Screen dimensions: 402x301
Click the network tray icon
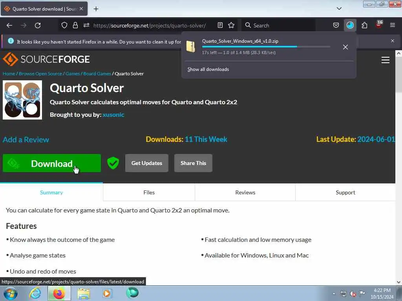tap(343, 294)
